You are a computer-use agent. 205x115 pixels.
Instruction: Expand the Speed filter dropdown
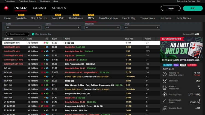click(142, 28)
